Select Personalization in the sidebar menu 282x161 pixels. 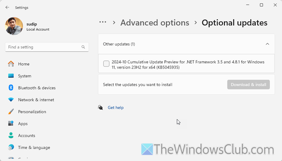tap(32, 112)
